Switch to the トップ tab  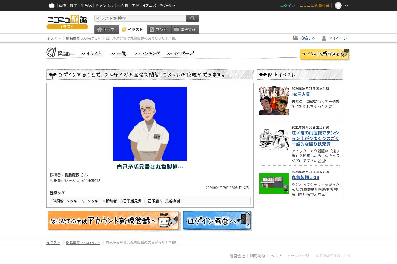click(107, 29)
